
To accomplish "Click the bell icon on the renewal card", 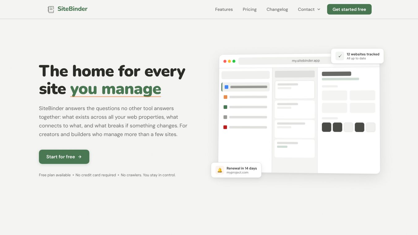I will (x=220, y=170).
